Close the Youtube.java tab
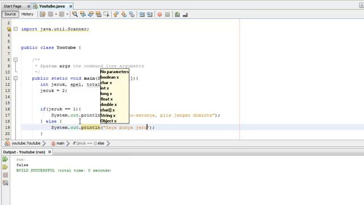 click(71, 6)
